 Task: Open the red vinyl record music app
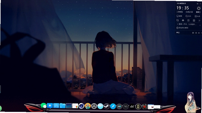(x=144, y=107)
